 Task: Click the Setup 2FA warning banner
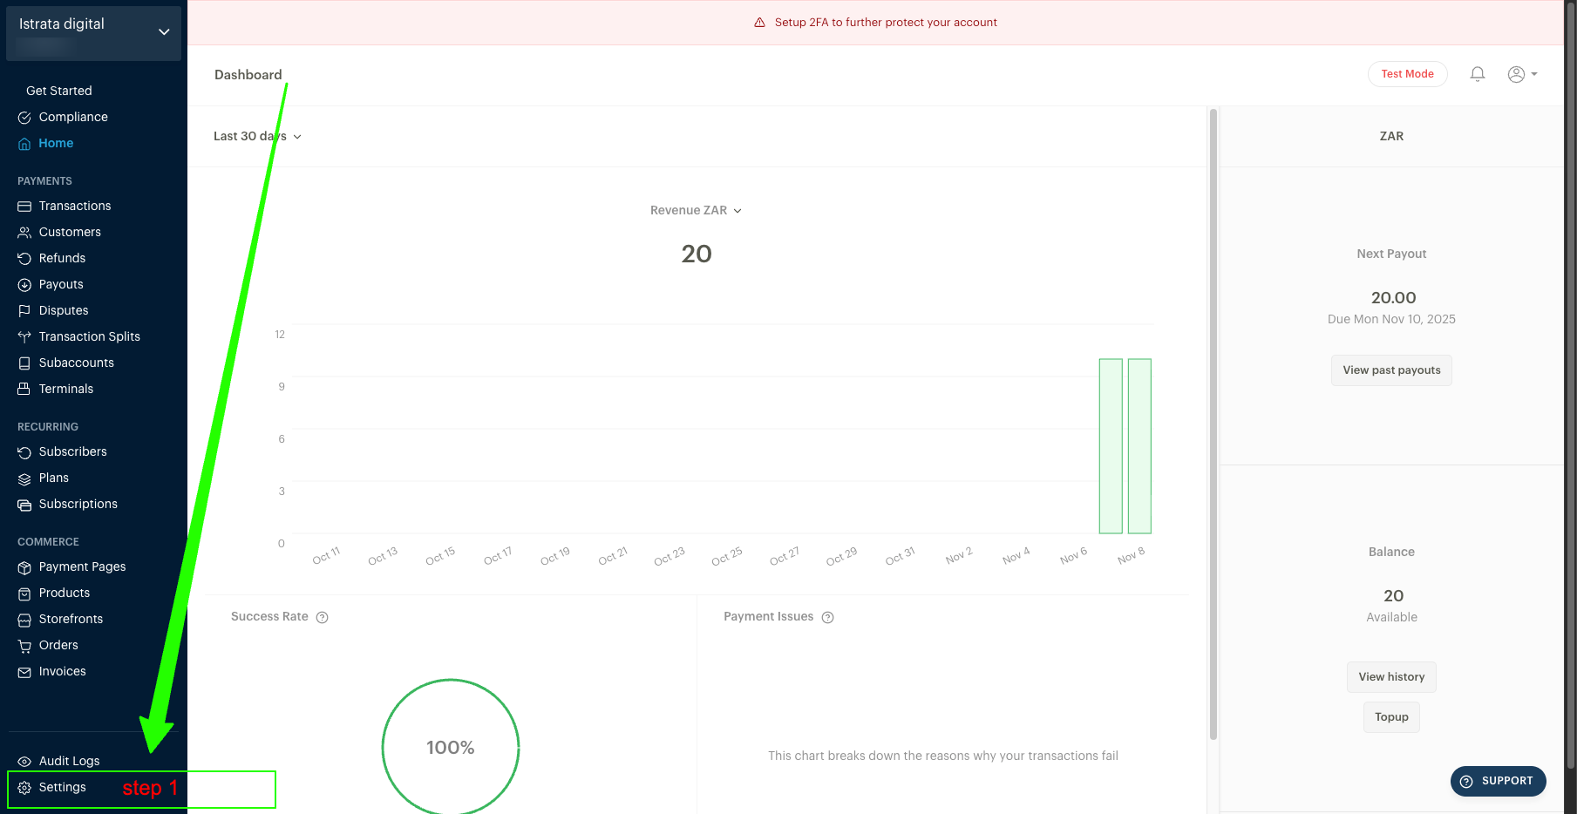click(875, 23)
